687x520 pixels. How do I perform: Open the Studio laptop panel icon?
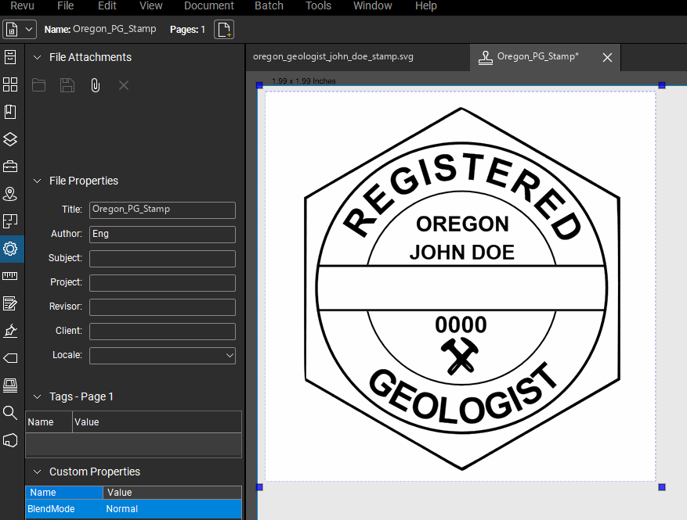click(x=10, y=386)
